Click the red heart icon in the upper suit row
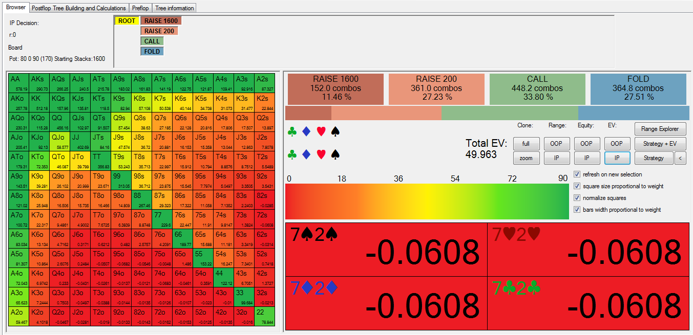693x335 pixels. pyautogui.click(x=321, y=132)
